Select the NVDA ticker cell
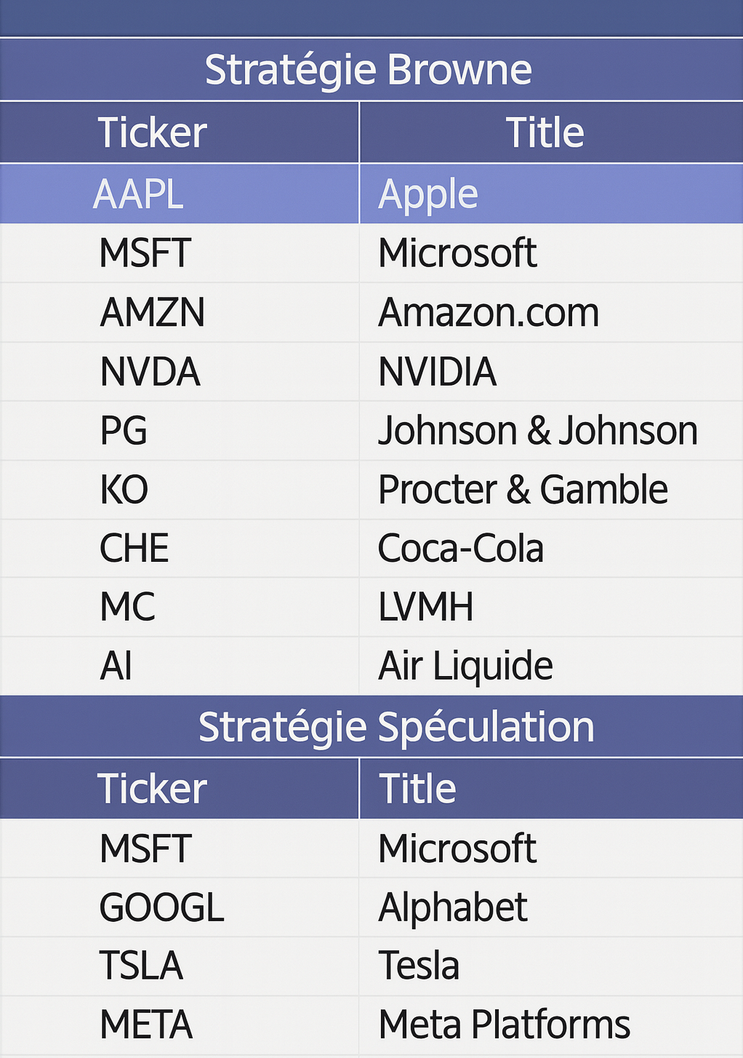Viewport: 743px width, 1058px height. click(150, 371)
